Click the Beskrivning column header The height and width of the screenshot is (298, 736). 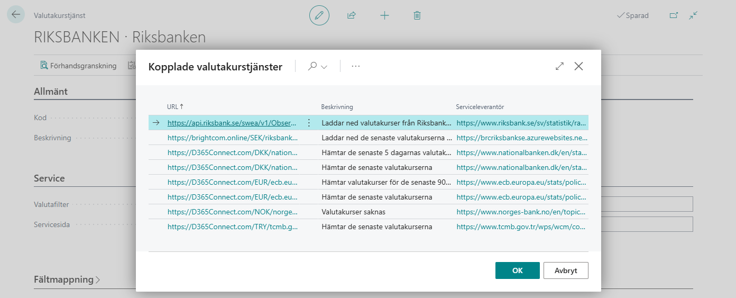(x=337, y=107)
